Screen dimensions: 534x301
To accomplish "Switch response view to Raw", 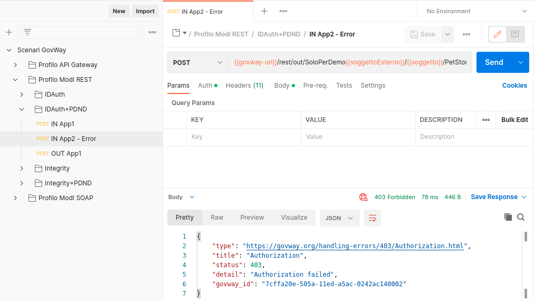I will [x=217, y=218].
